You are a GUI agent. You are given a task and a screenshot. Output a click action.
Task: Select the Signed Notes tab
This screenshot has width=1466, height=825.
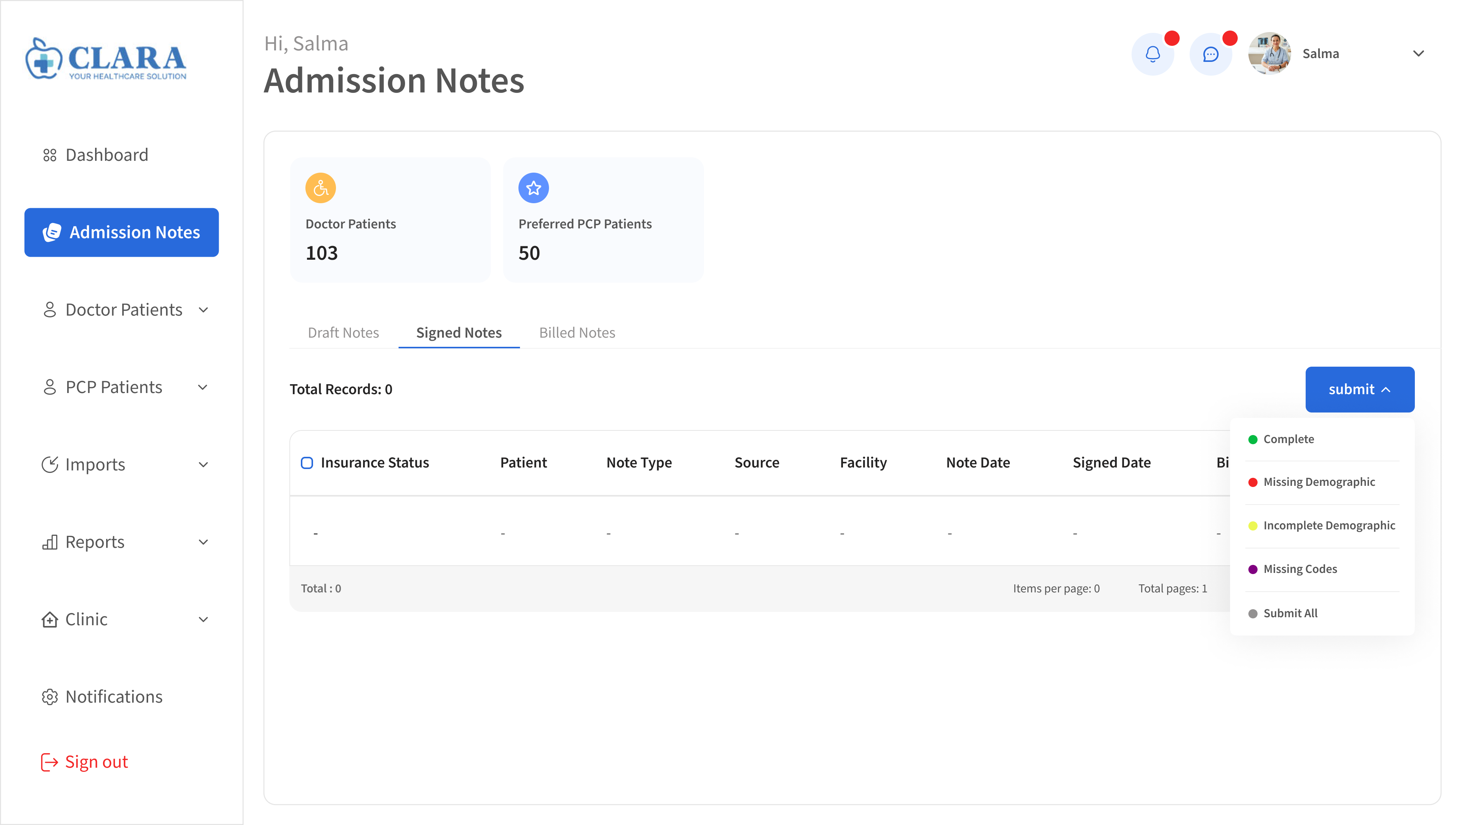pyautogui.click(x=459, y=333)
